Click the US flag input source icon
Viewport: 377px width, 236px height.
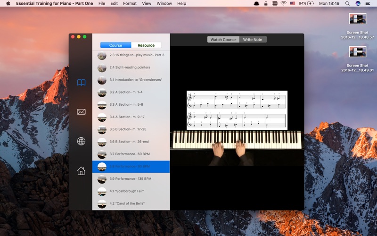pyautogui.click(x=293, y=3)
